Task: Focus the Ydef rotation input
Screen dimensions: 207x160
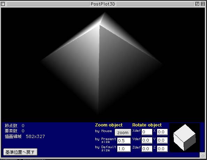Action: click(x=147, y=140)
